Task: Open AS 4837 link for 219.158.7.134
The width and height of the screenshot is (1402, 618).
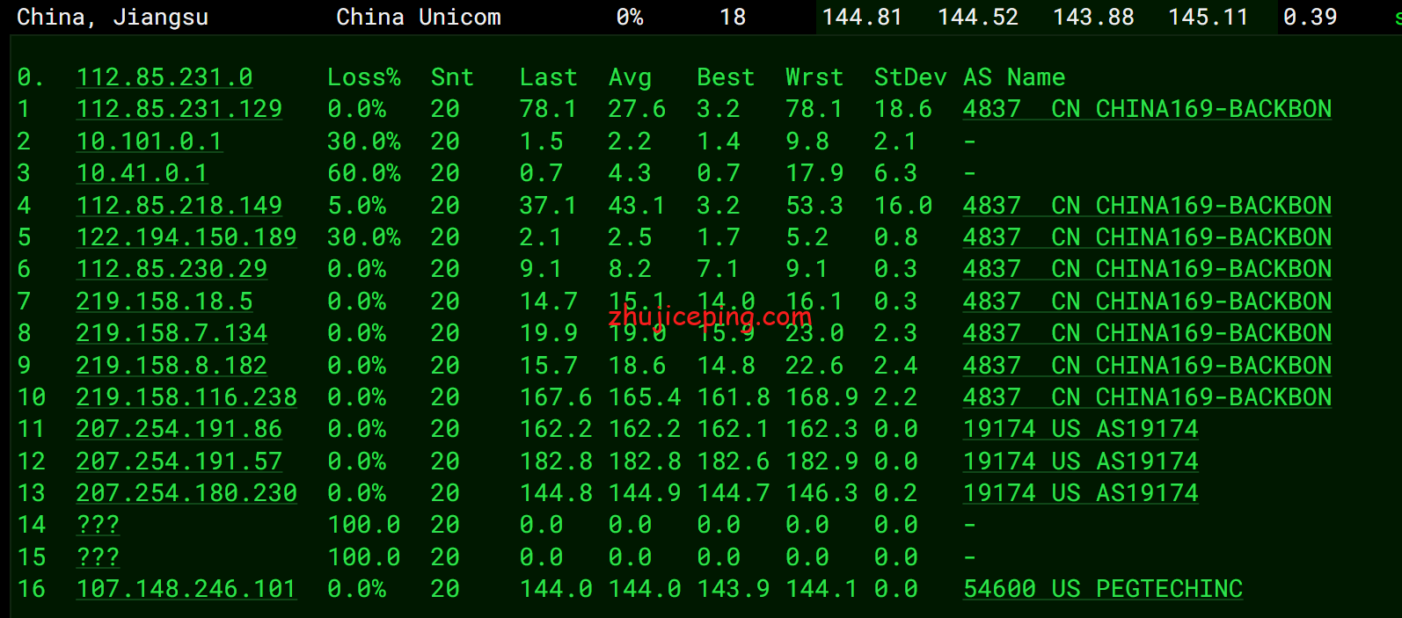Action: pyautogui.click(x=1147, y=333)
